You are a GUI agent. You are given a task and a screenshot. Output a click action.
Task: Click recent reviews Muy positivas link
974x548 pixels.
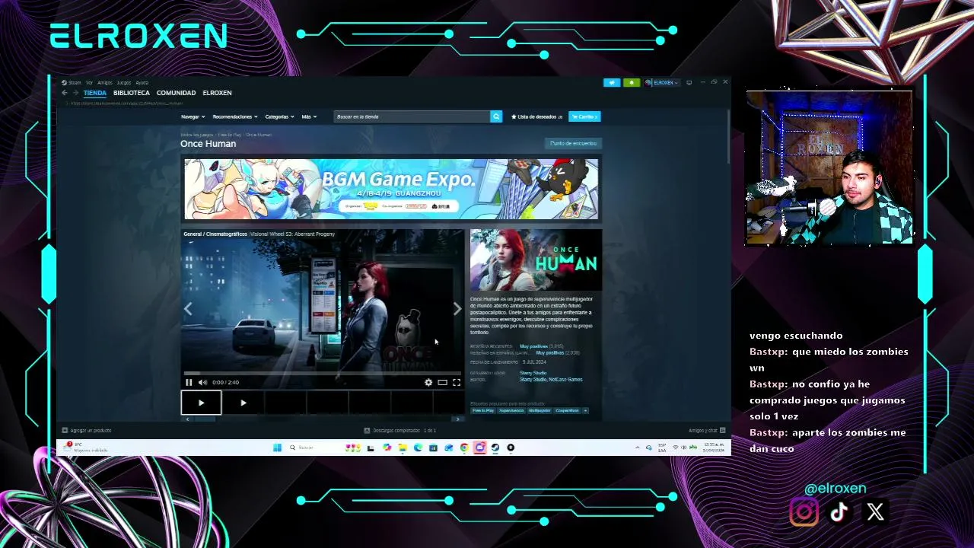[x=533, y=346]
